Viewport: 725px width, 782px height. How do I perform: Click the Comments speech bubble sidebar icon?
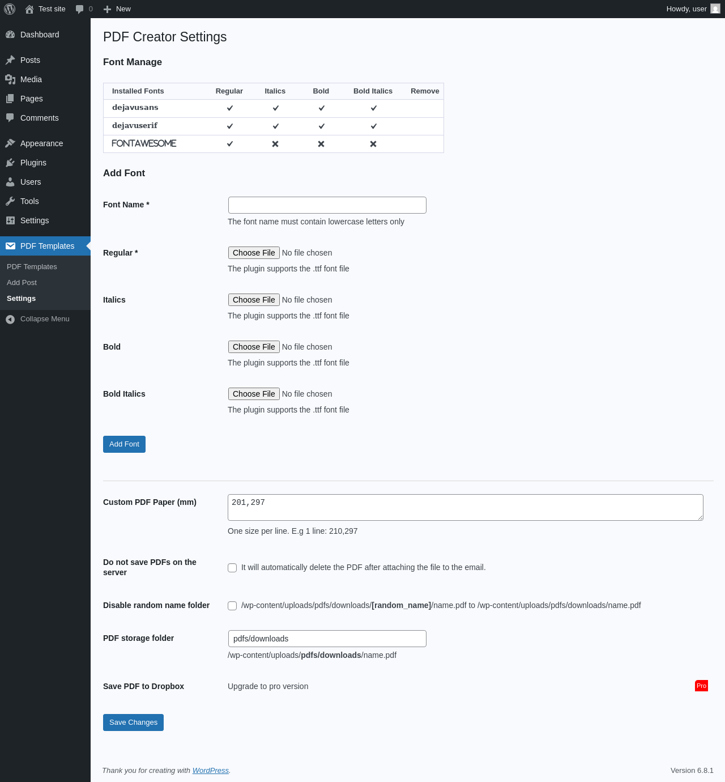pyautogui.click(x=10, y=118)
